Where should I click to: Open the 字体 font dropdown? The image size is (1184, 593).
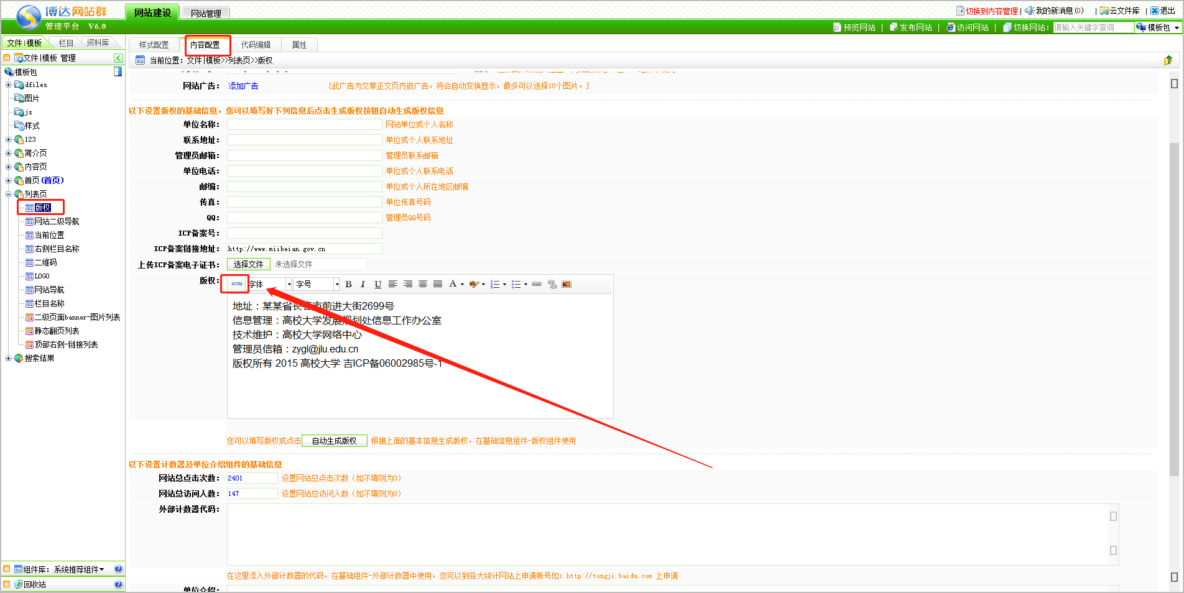(x=289, y=284)
